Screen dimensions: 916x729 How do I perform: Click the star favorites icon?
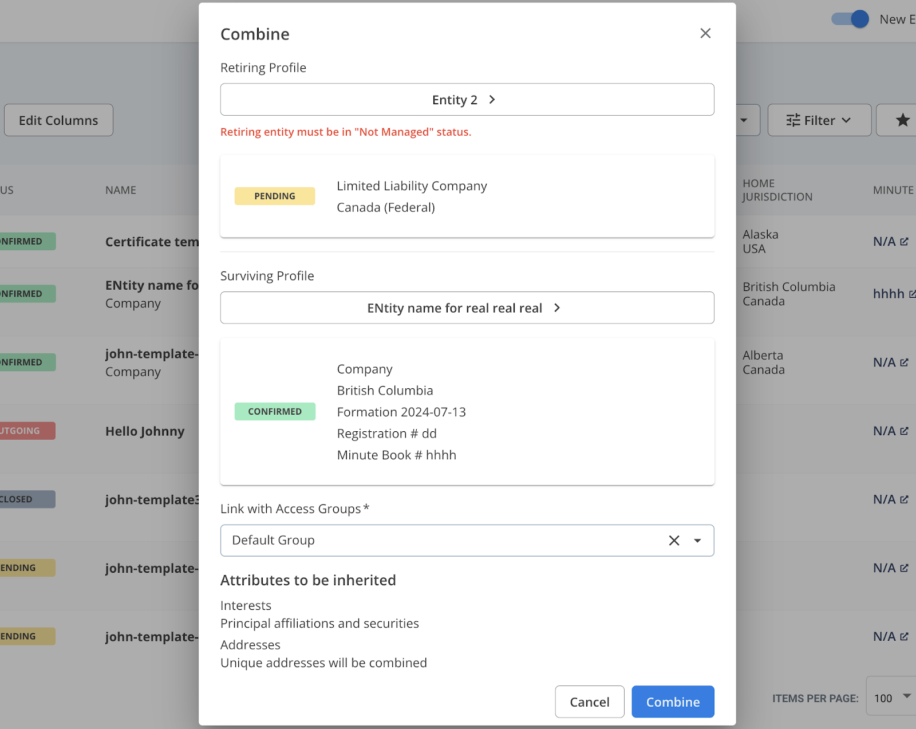click(902, 120)
